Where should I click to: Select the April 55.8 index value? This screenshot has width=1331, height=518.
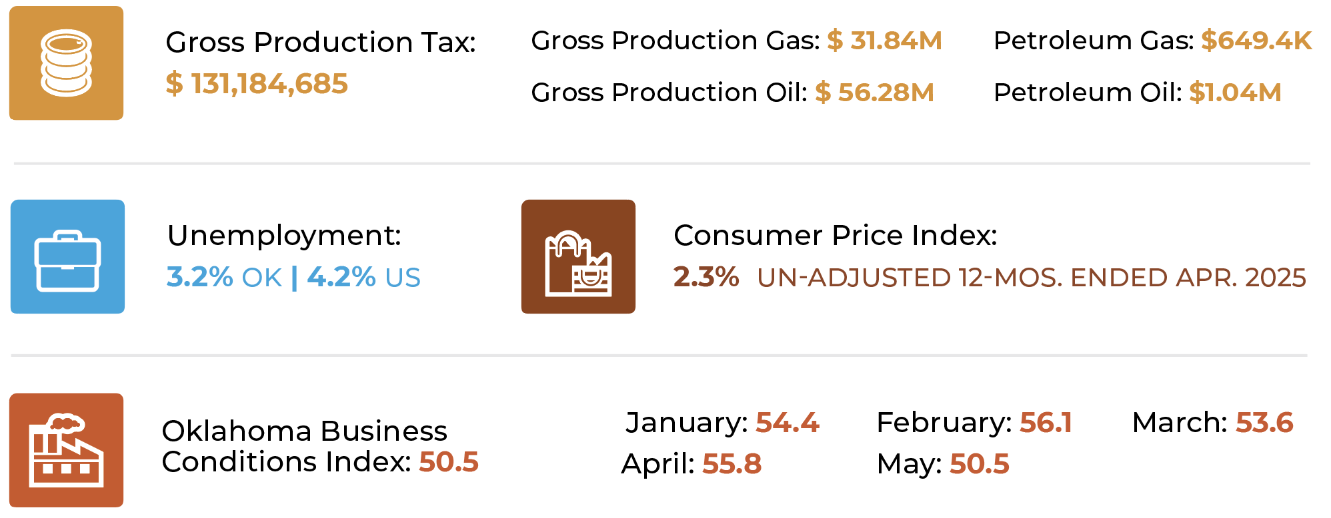click(732, 464)
